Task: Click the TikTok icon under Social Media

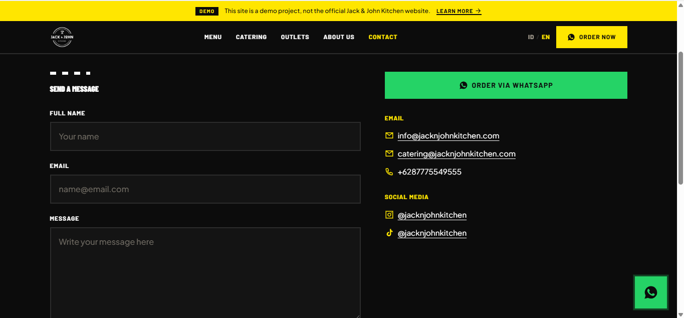Action: (389, 233)
